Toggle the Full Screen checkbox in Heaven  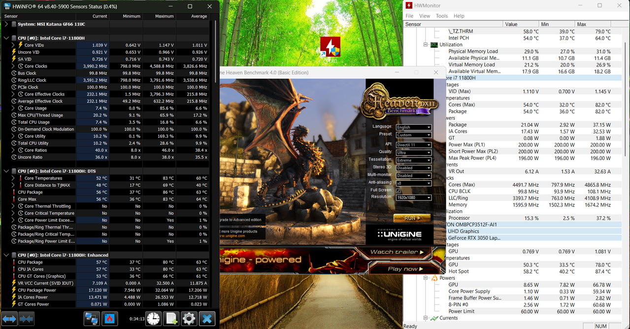(398, 191)
